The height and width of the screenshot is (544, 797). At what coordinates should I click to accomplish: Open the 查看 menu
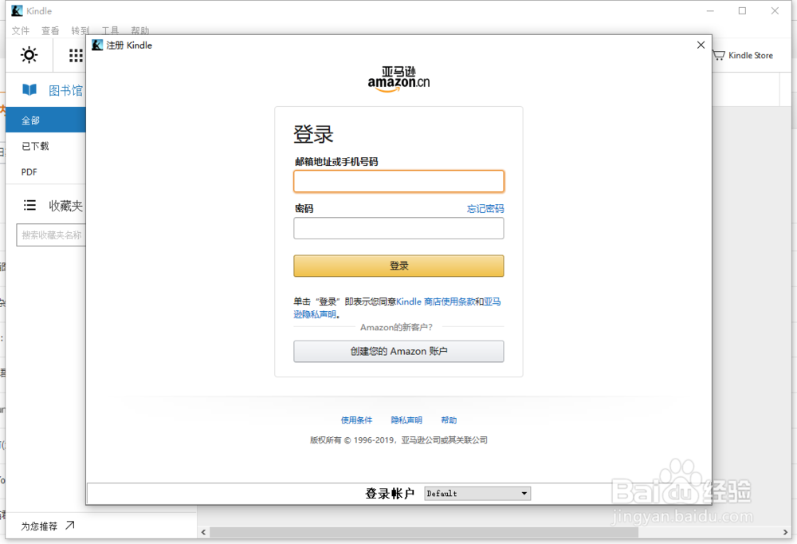(50, 30)
